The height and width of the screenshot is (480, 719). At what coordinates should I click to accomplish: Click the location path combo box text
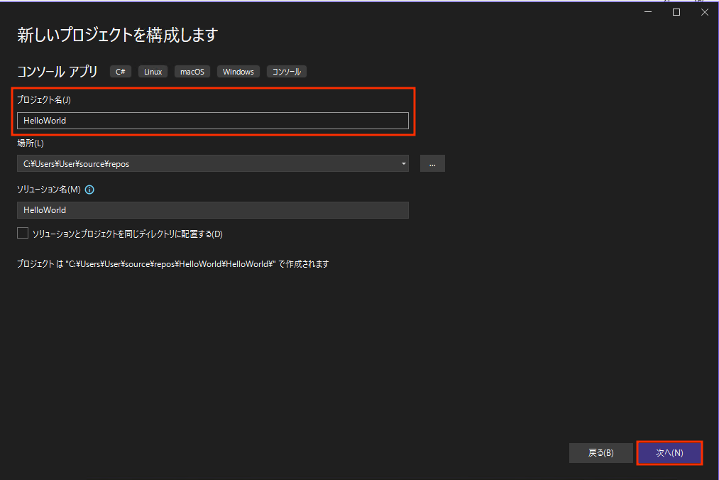tap(206, 163)
